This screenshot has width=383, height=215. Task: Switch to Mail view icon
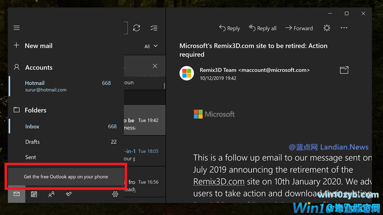pos(17,194)
